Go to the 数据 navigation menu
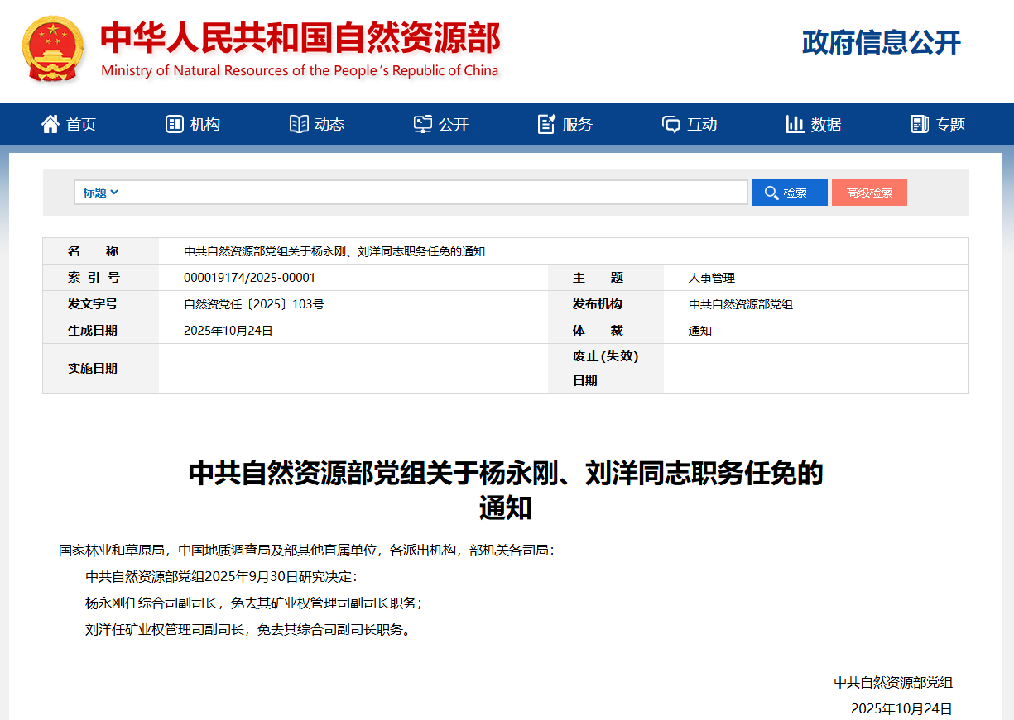1014x720 pixels. [x=826, y=125]
